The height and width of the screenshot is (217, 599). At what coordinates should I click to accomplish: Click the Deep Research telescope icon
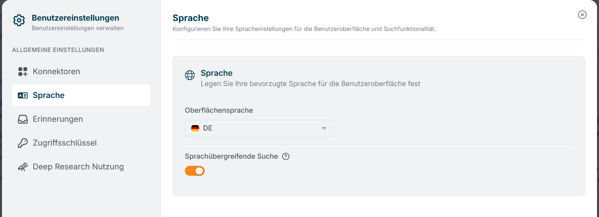[x=23, y=167]
